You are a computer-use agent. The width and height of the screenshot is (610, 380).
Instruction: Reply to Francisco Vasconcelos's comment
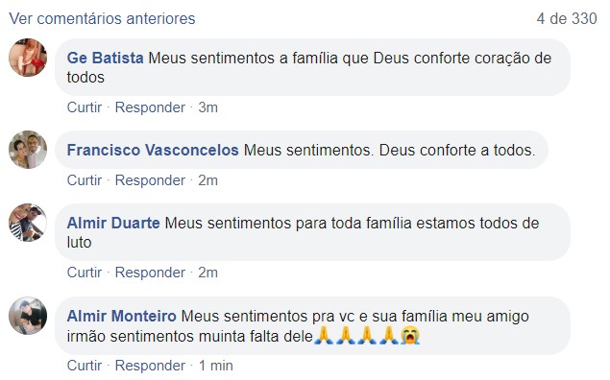tap(150, 180)
